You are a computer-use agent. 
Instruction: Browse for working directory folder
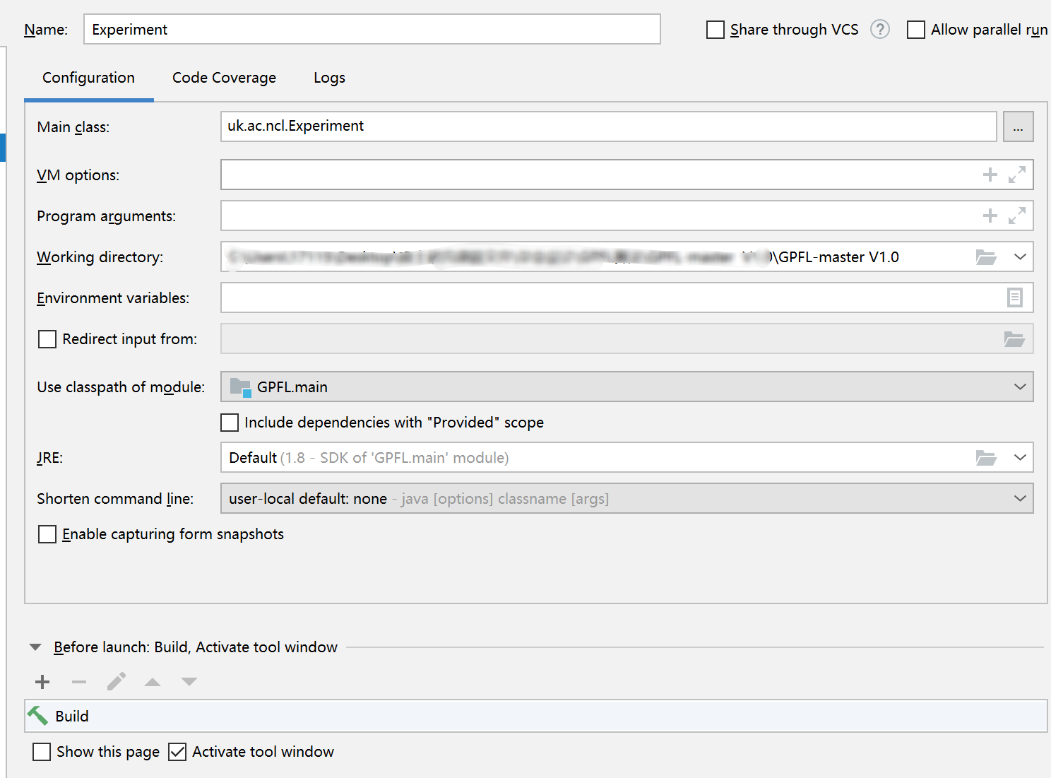(986, 257)
